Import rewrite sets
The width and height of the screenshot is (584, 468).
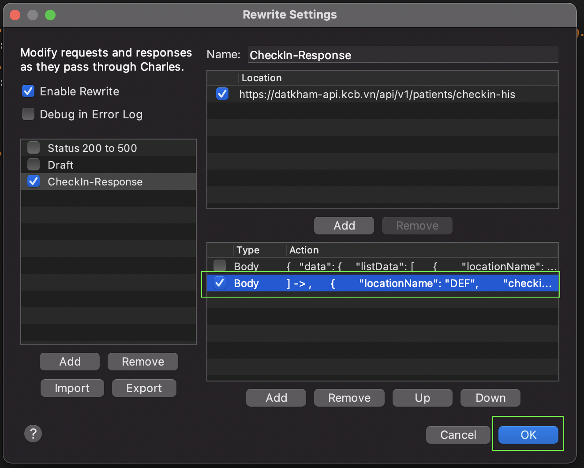(72, 388)
